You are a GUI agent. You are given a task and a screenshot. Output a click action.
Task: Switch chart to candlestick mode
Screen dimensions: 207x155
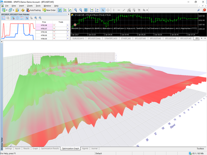65,10
